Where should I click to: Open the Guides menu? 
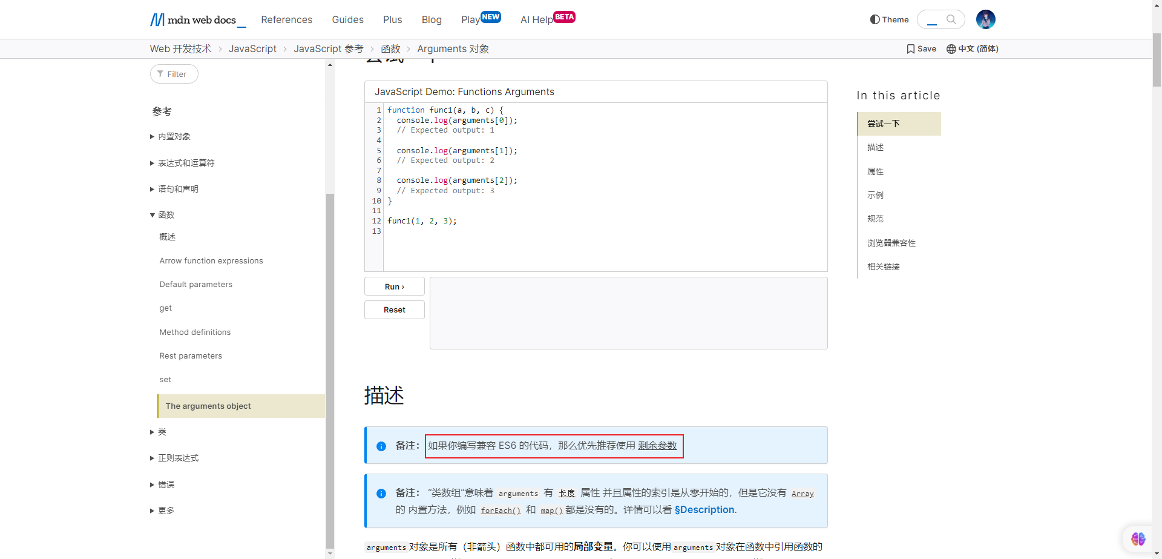pyautogui.click(x=347, y=20)
